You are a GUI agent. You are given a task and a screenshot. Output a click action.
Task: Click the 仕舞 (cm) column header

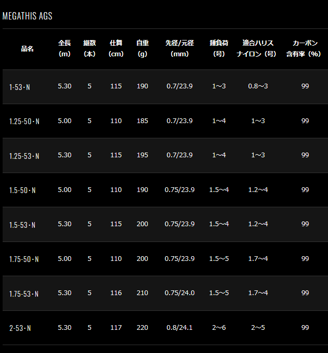coord(116,48)
